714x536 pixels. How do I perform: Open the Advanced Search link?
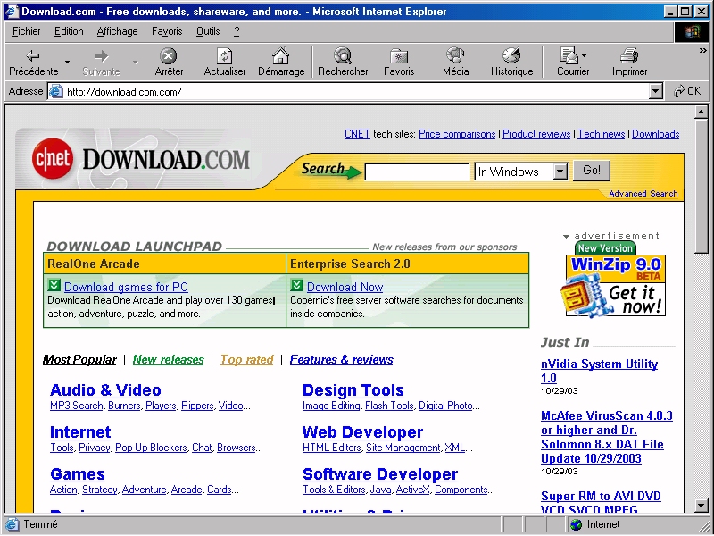643,194
